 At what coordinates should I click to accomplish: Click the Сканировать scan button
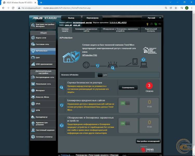coord(128,88)
